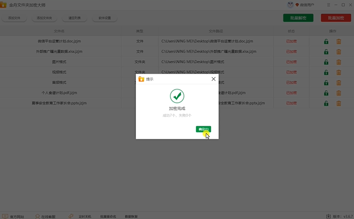354x219 pixels.
Task: Click the green 批量解密 button
Action: (x=298, y=18)
